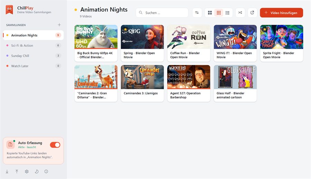Click the Animation Nights page heading
Image resolution: width=311 pixels, height=179 pixels.
(x=104, y=10)
